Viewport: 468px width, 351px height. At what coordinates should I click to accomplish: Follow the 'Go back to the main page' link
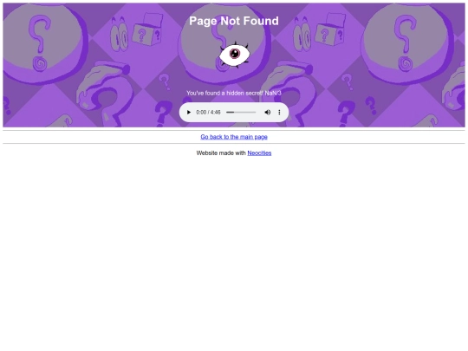pos(234,137)
